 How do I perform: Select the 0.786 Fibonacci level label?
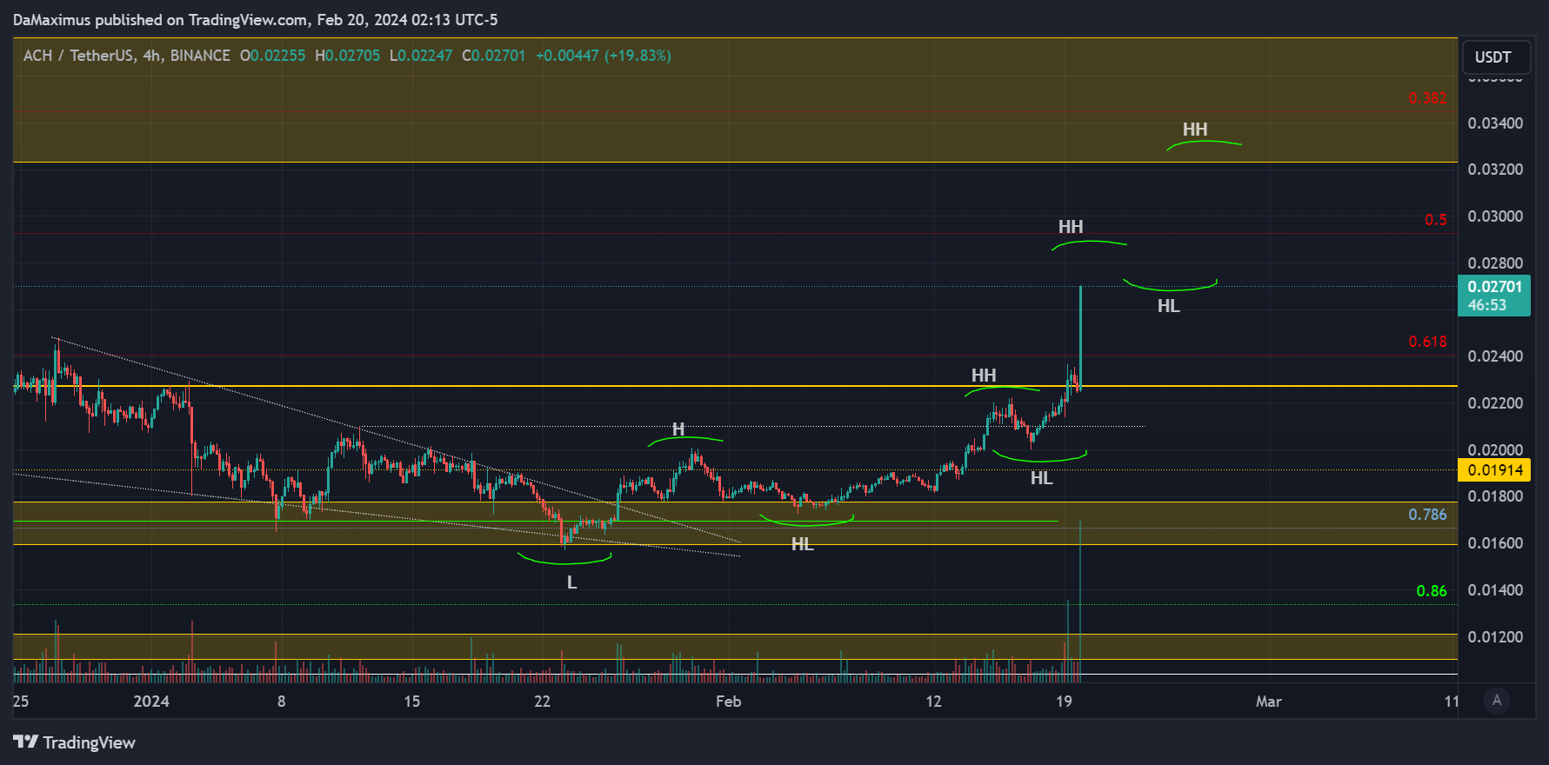tap(1427, 515)
